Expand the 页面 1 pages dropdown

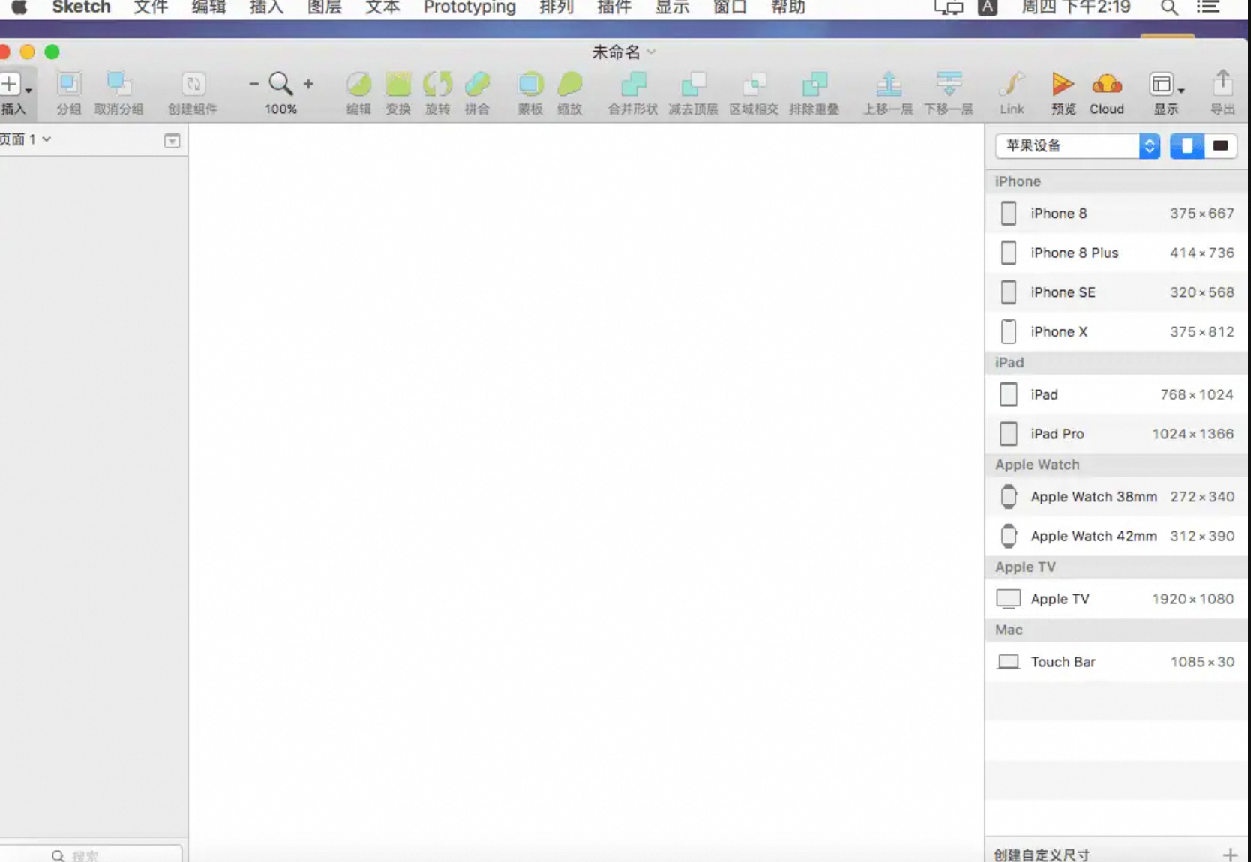25,139
